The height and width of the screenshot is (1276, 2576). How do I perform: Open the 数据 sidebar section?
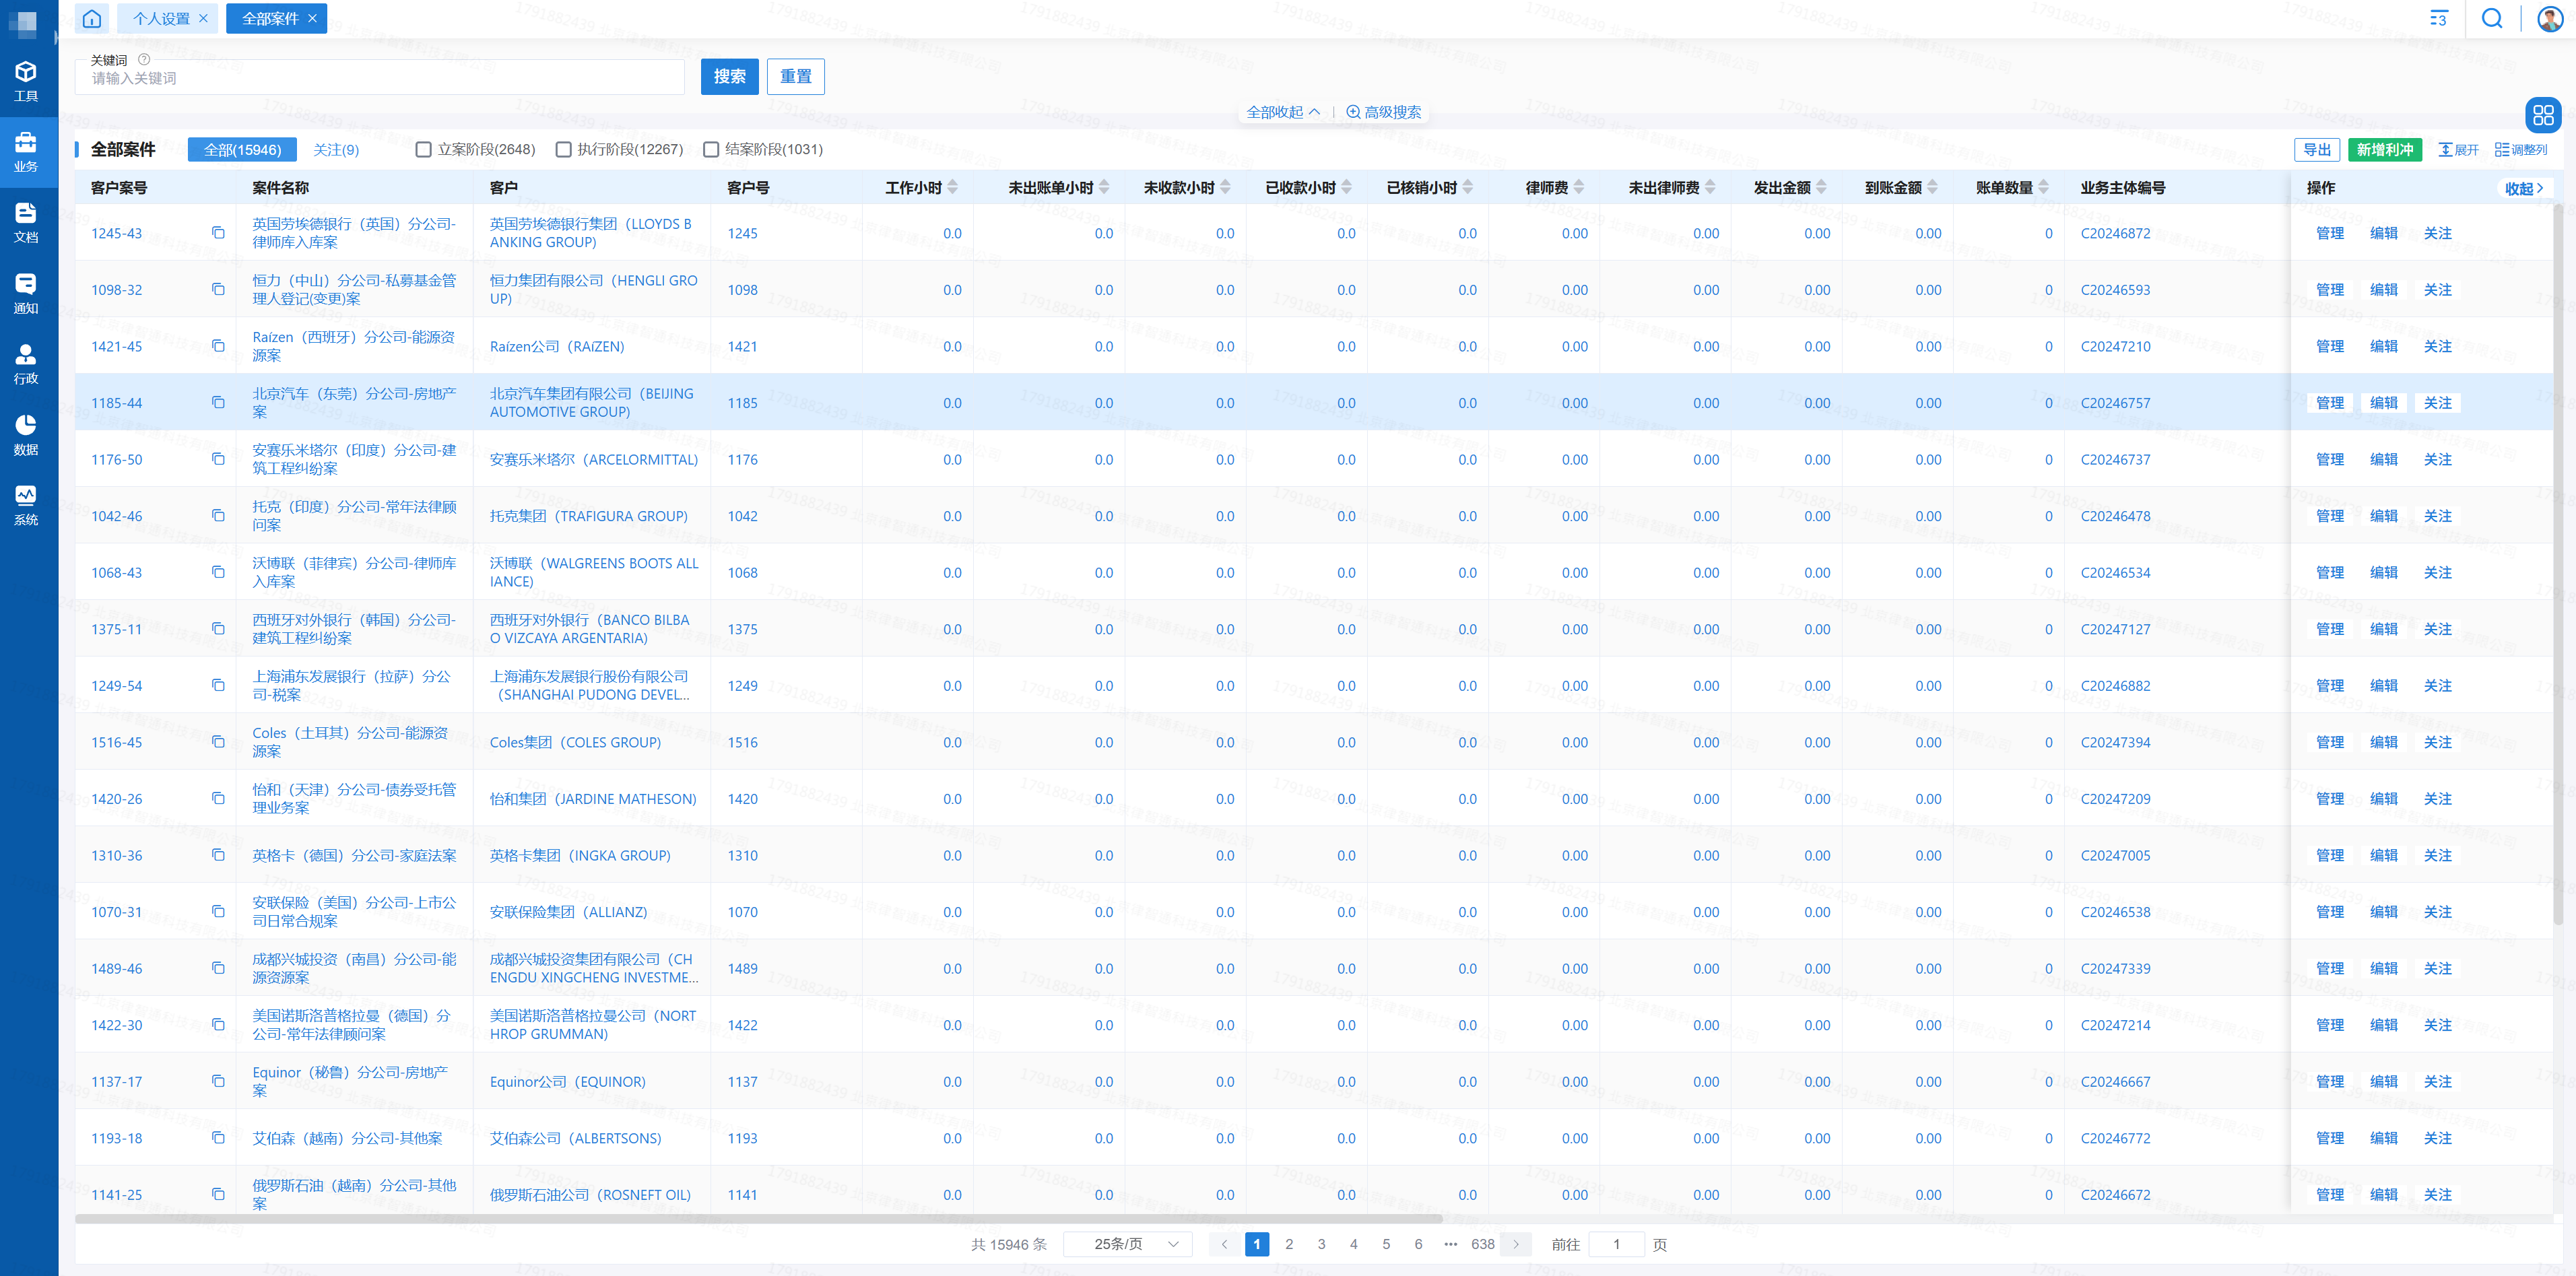pos(27,435)
